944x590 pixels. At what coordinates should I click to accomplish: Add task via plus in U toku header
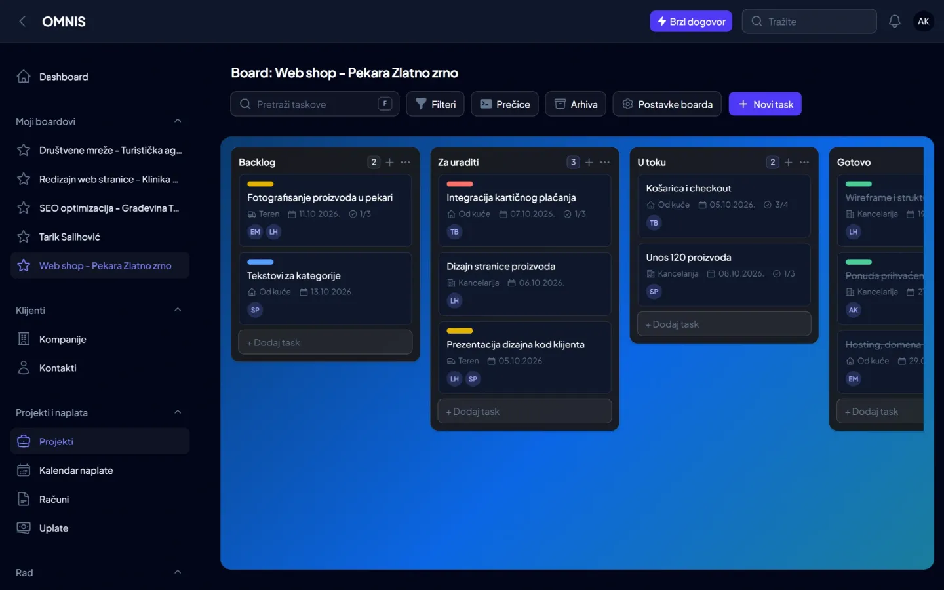789,162
